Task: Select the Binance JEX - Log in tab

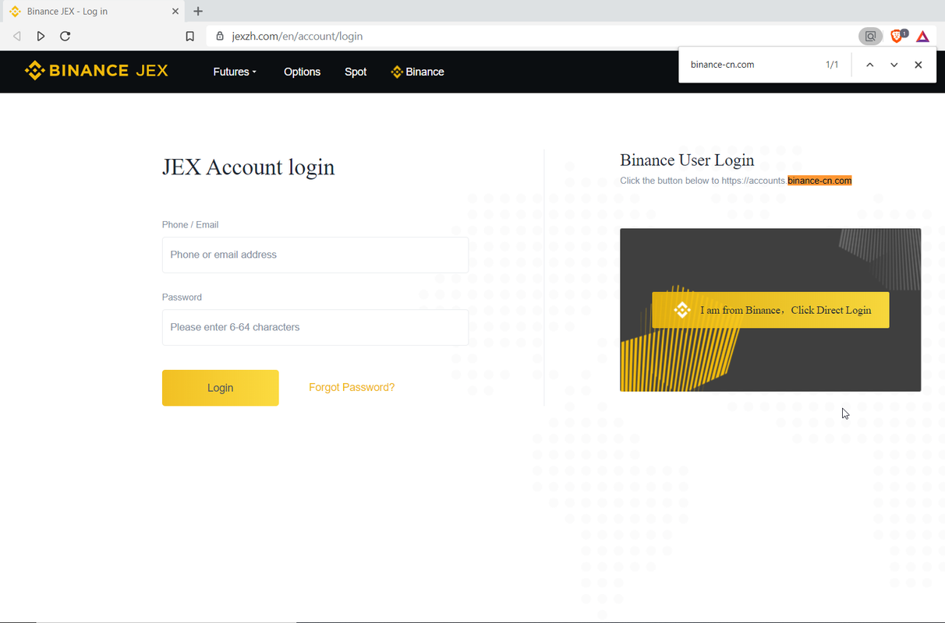Action: point(94,12)
